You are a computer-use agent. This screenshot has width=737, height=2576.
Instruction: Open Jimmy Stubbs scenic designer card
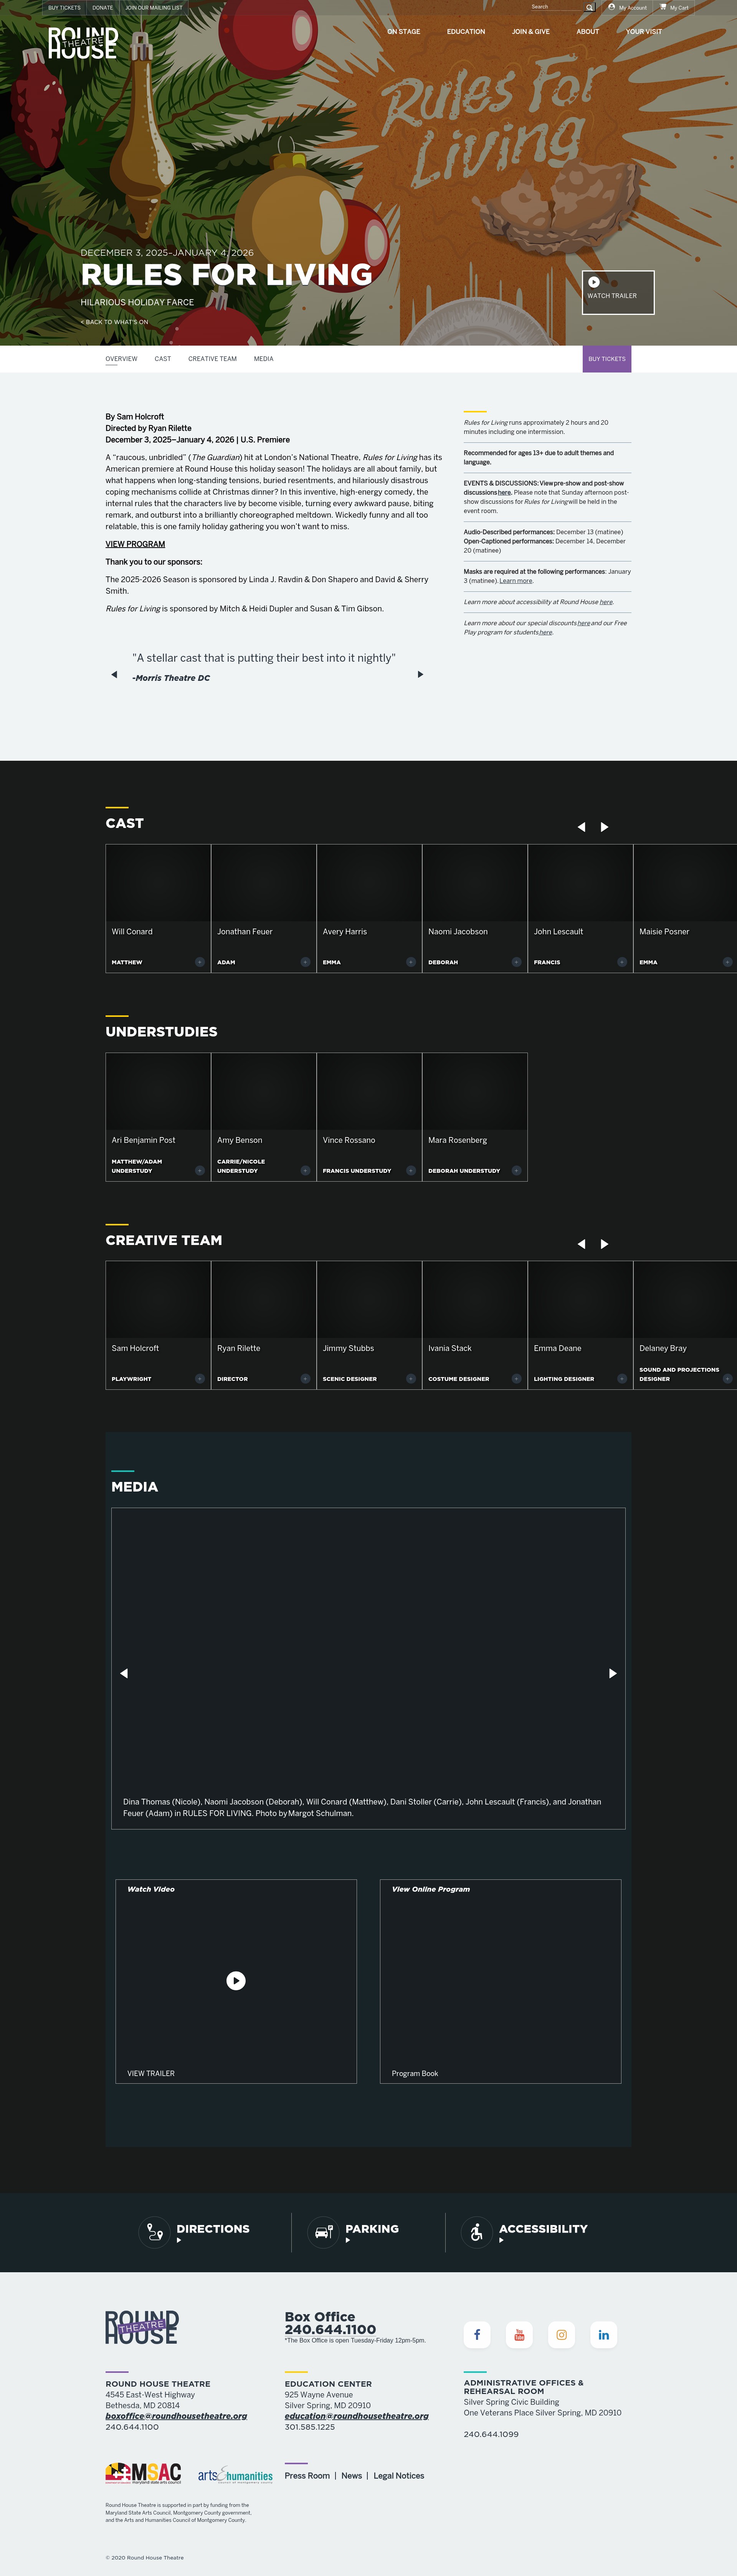pyautogui.click(x=369, y=1324)
